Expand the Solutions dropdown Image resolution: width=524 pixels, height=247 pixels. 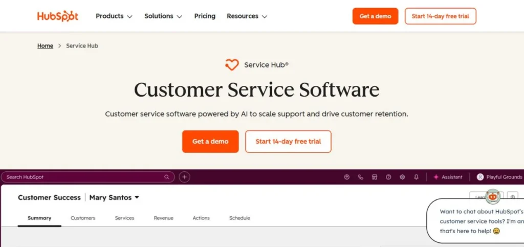point(163,16)
